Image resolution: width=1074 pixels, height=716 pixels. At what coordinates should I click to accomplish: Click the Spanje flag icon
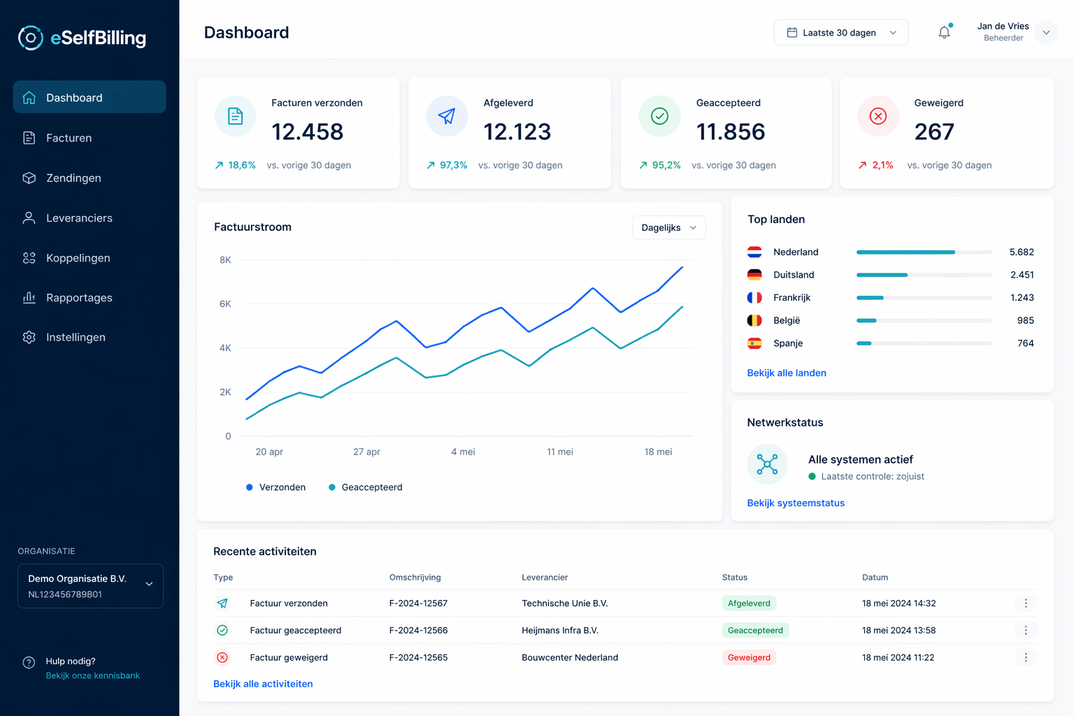pyautogui.click(x=754, y=343)
